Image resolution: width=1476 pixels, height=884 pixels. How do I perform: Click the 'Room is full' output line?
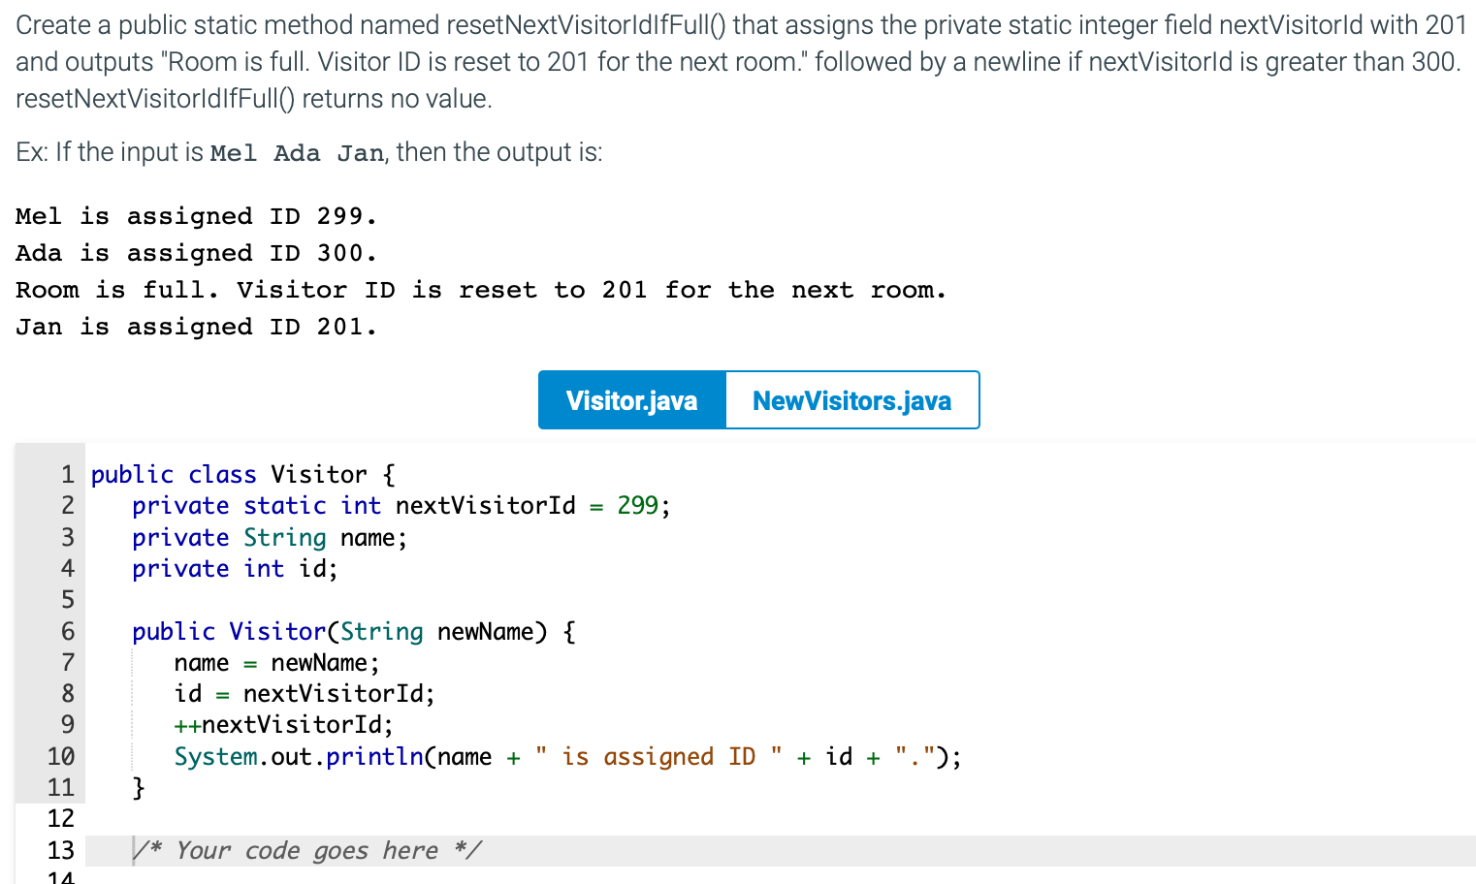click(480, 289)
